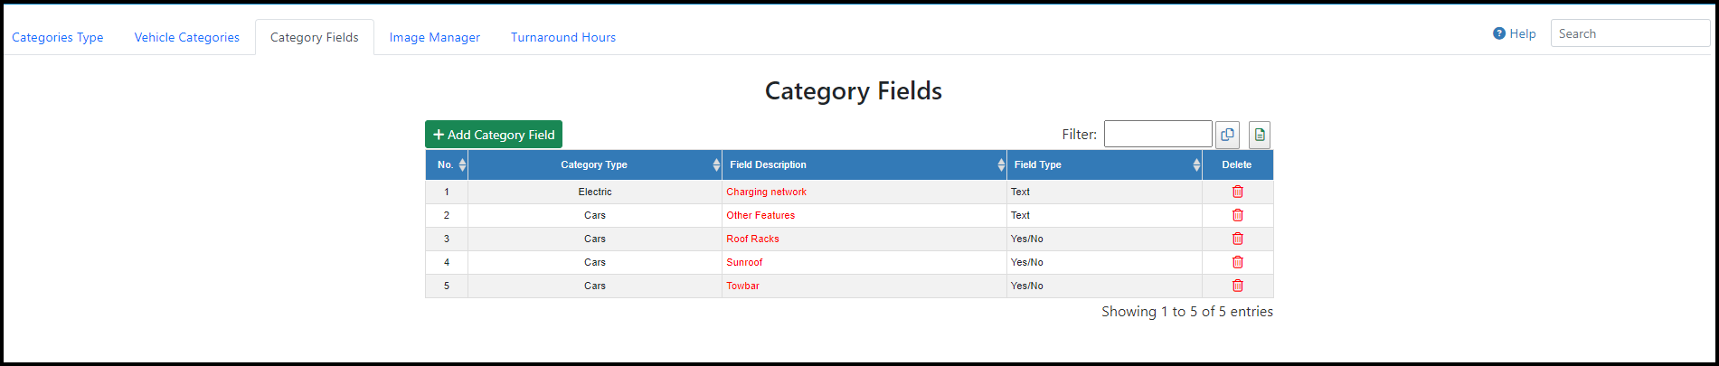Open the Turnaround Hours tab
Viewport: 1719px width, 366px height.
563,37
